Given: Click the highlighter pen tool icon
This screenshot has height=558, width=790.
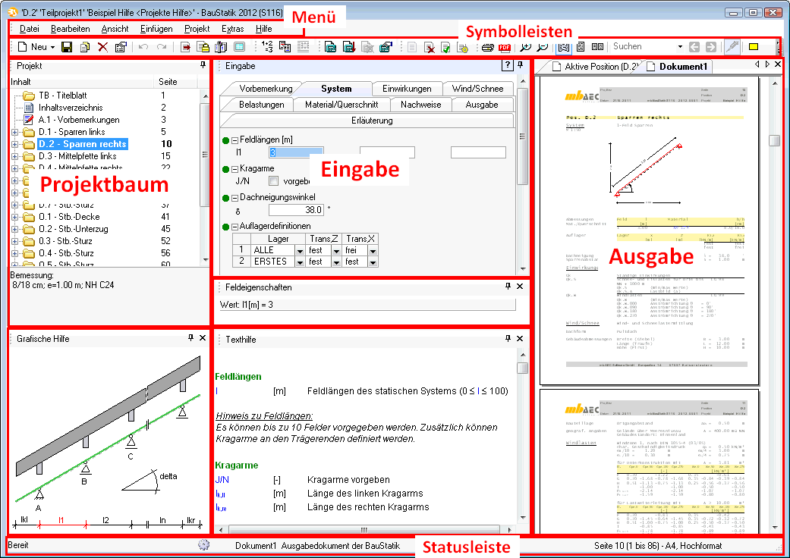Looking at the screenshot, I should point(732,46).
